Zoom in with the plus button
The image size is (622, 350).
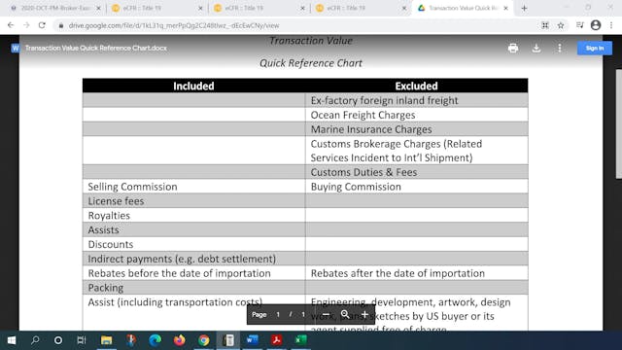[364, 315]
